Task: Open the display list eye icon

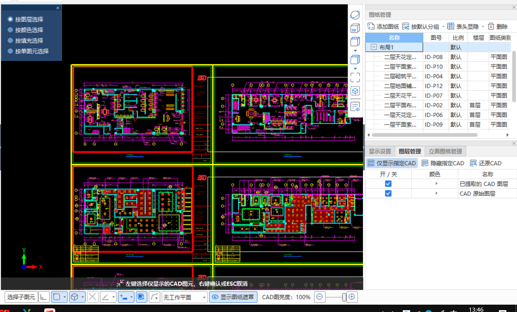Action: tap(355, 107)
